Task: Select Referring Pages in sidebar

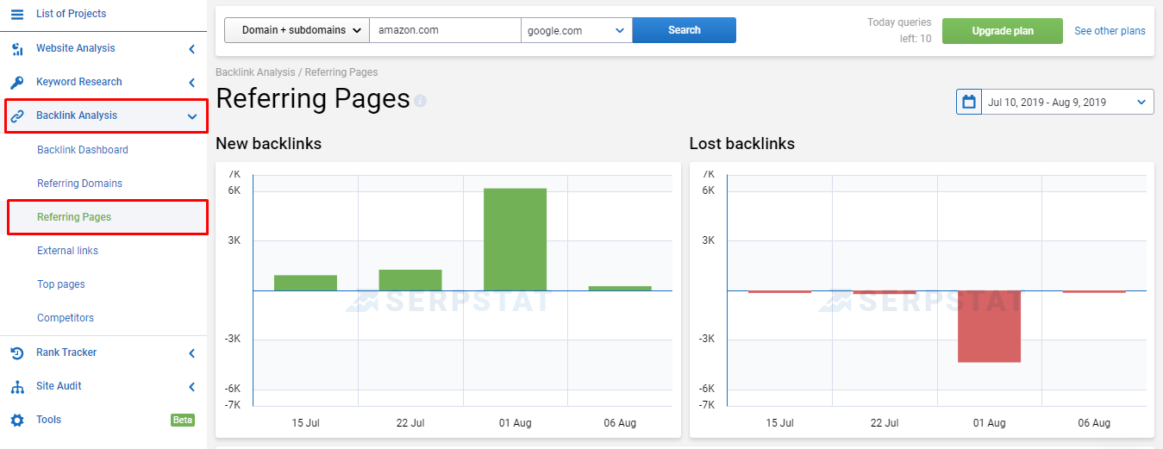Action: (74, 217)
